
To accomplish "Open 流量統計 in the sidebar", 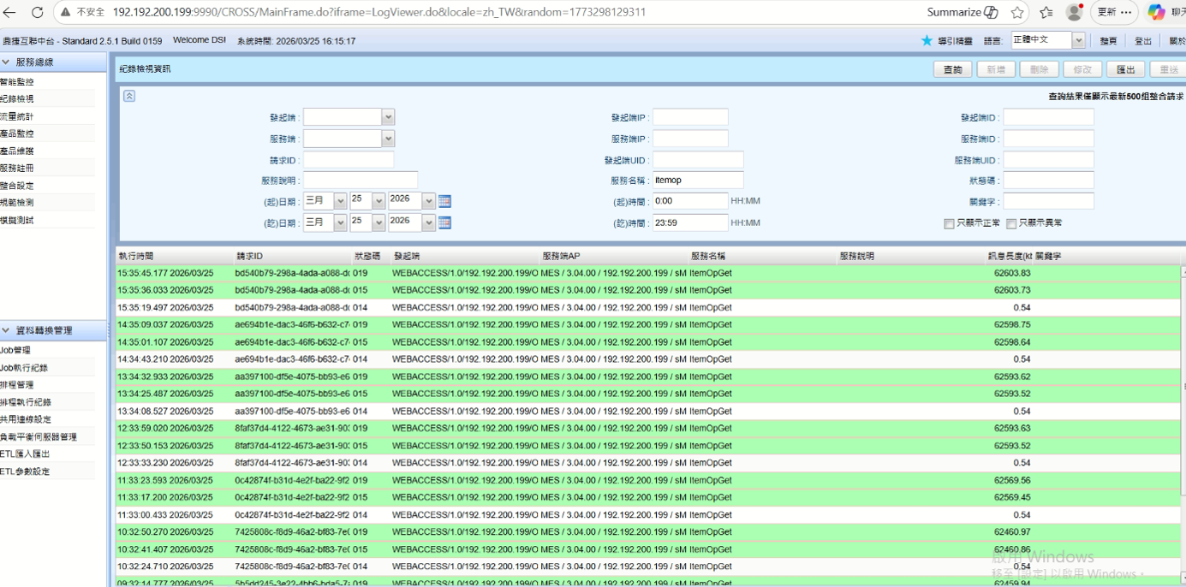I will point(17,116).
